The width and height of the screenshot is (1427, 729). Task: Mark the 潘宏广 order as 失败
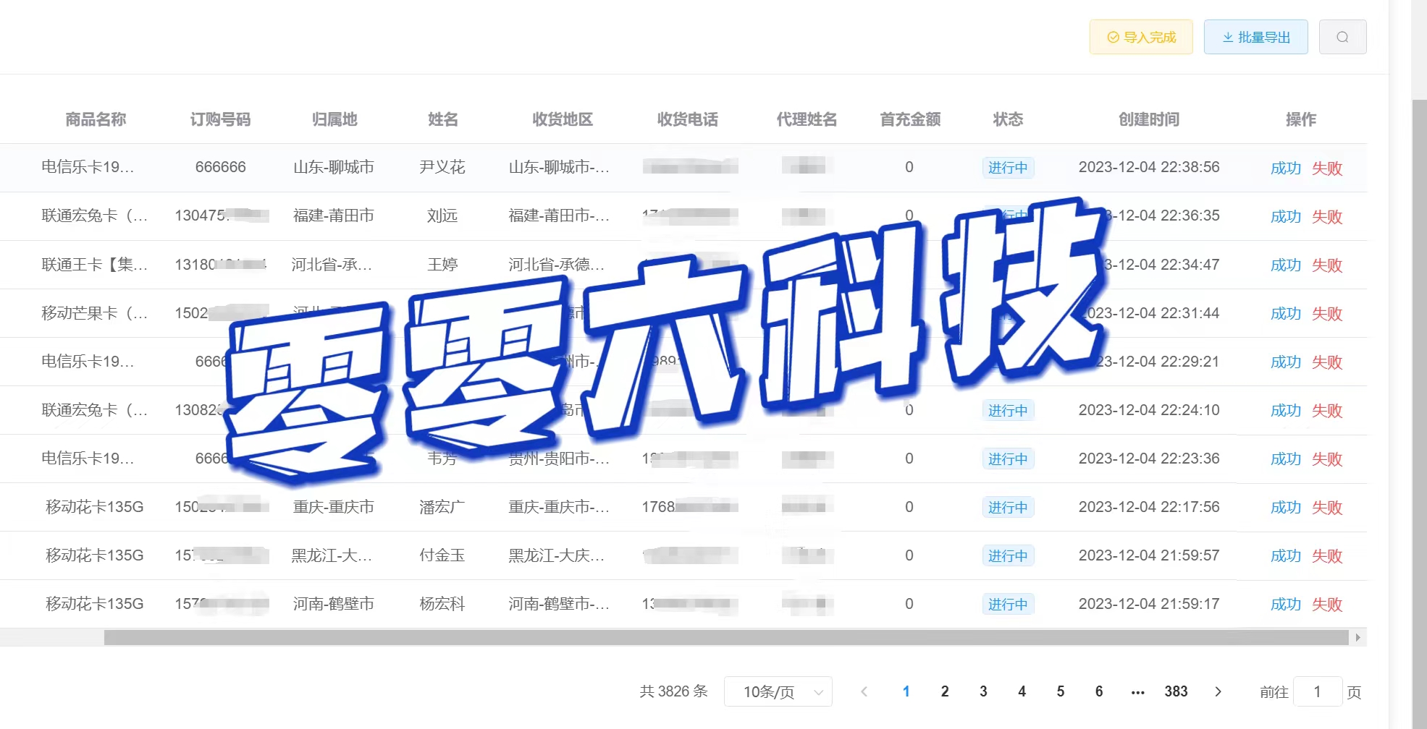[1327, 507]
